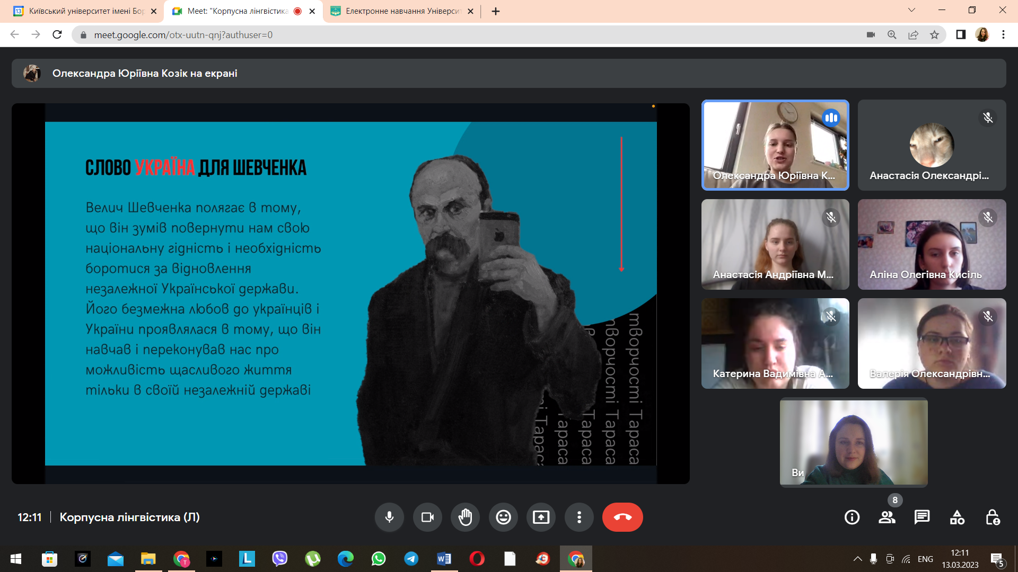Open host controls lock icon
This screenshot has width=1018, height=572.
[993, 517]
